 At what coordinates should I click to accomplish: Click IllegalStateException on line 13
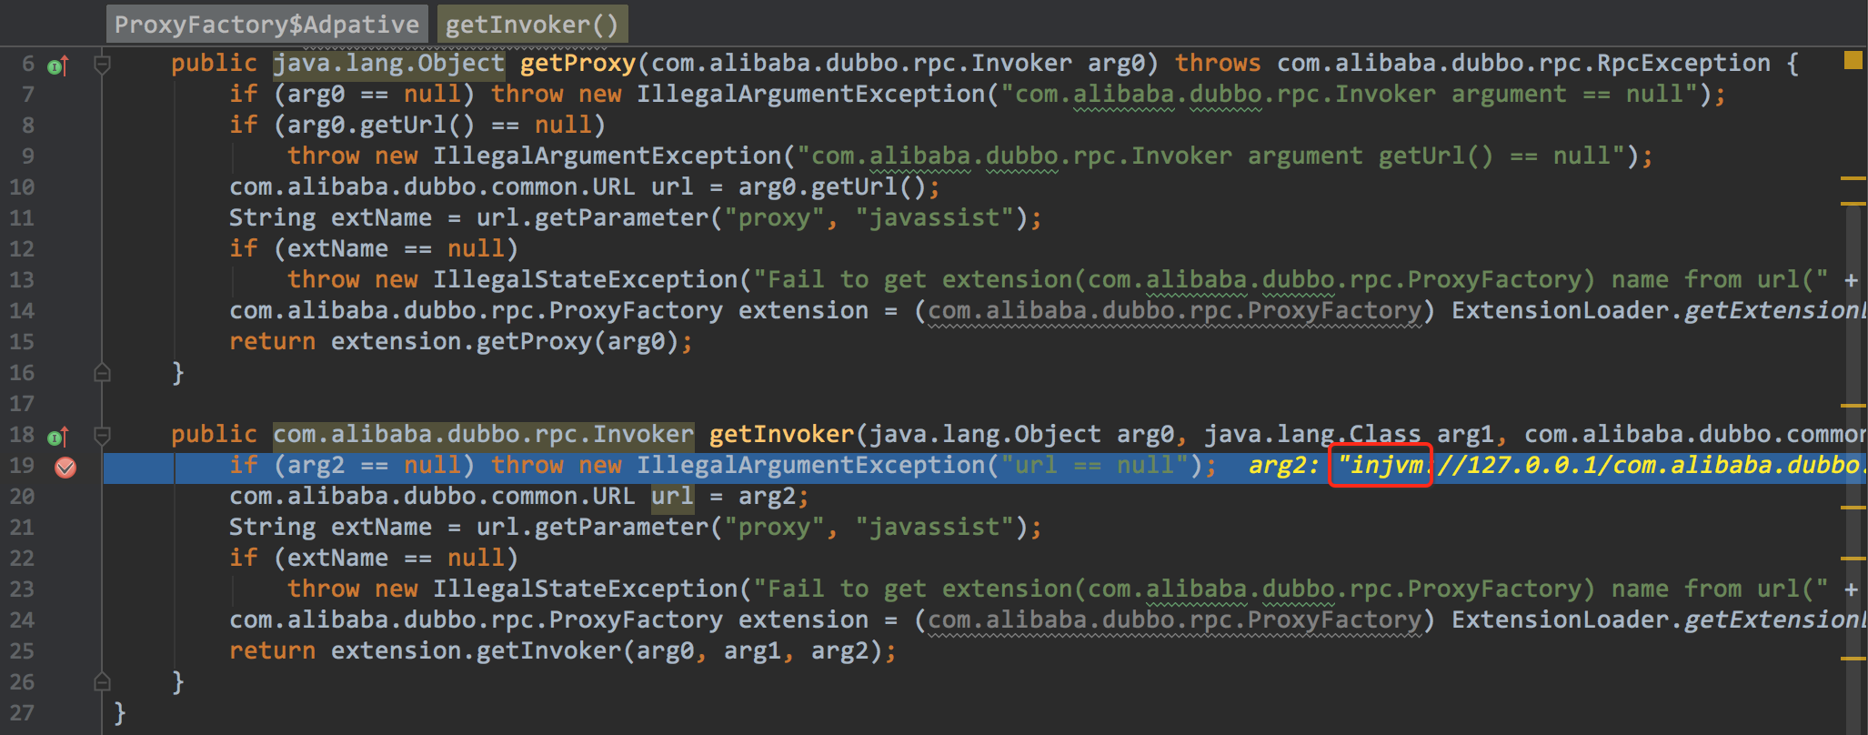pos(586,280)
